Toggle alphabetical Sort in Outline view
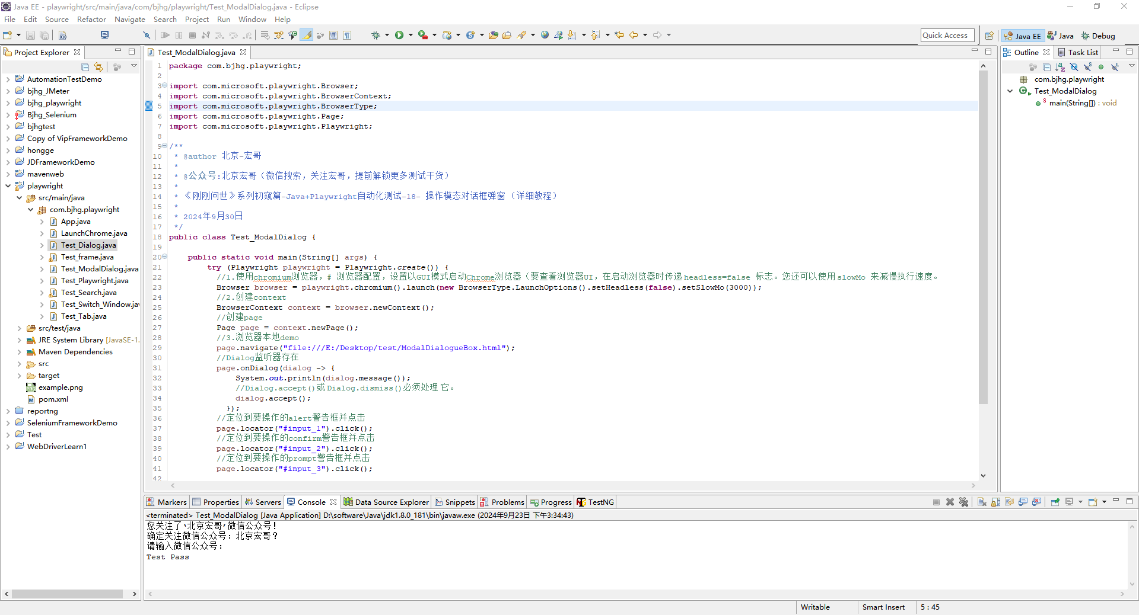1139x615 pixels. click(x=1061, y=67)
